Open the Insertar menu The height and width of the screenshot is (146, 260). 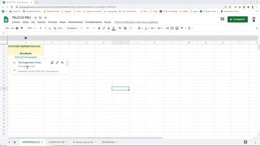(41, 22)
